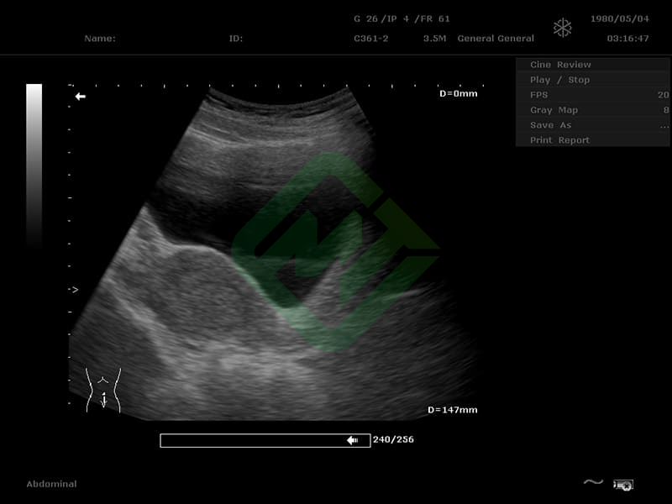Click the D=147mm depth readout
Image resolution: width=672 pixels, height=504 pixels.
(x=453, y=410)
